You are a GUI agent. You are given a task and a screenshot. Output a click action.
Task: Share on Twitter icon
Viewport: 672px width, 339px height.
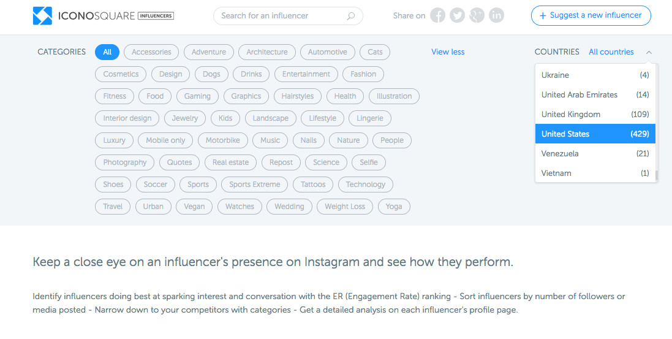(x=457, y=15)
